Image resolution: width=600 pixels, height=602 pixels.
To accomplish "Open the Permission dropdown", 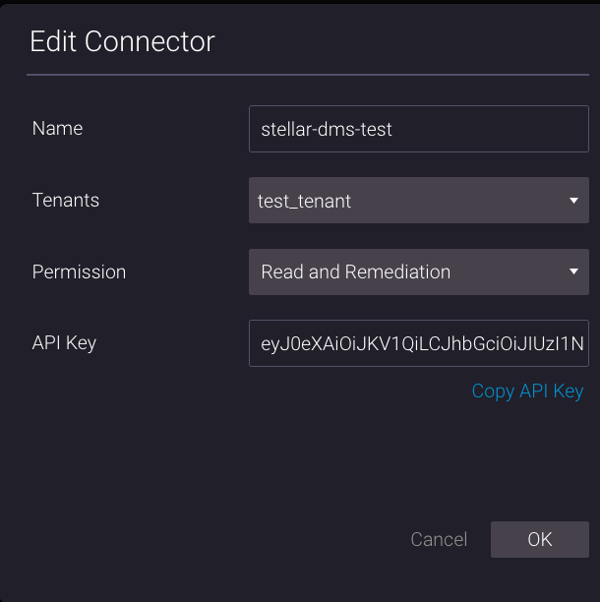I will point(418,272).
